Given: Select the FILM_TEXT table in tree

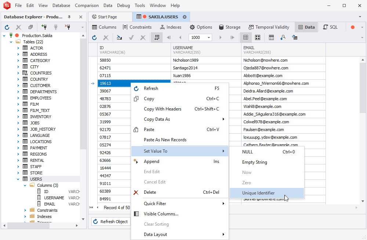Looking at the screenshot, I should 40,110.
